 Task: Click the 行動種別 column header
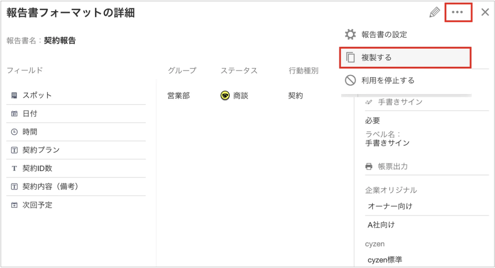[x=304, y=71]
